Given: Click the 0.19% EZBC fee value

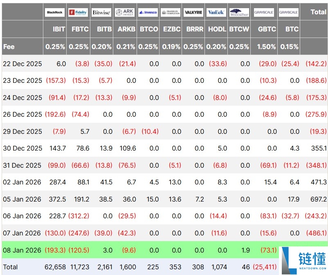Looking at the screenshot, I should tap(171, 47).
